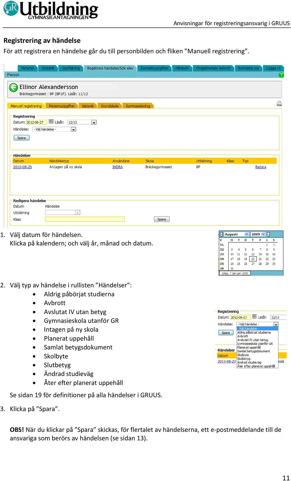This screenshot has width=291, height=481.
Task: Click Händelsetyp column header in Händelser table
Action: click(x=59, y=161)
